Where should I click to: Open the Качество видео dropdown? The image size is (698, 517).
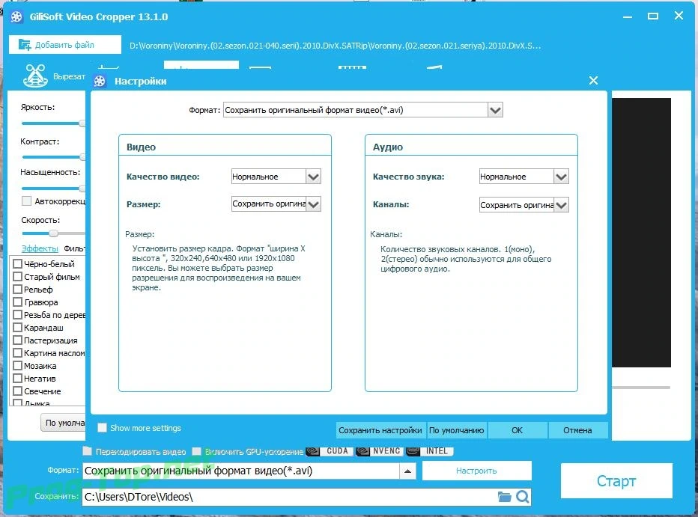[313, 177]
